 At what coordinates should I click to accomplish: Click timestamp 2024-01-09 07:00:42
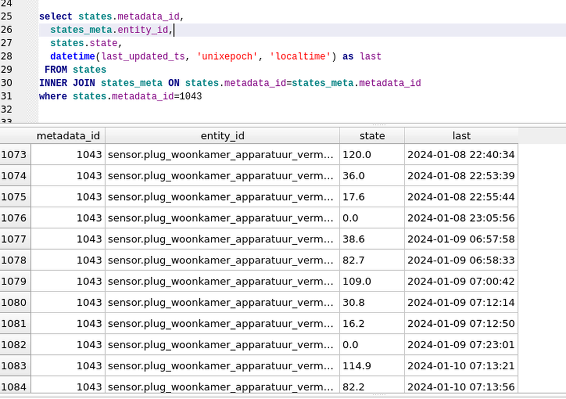click(461, 282)
